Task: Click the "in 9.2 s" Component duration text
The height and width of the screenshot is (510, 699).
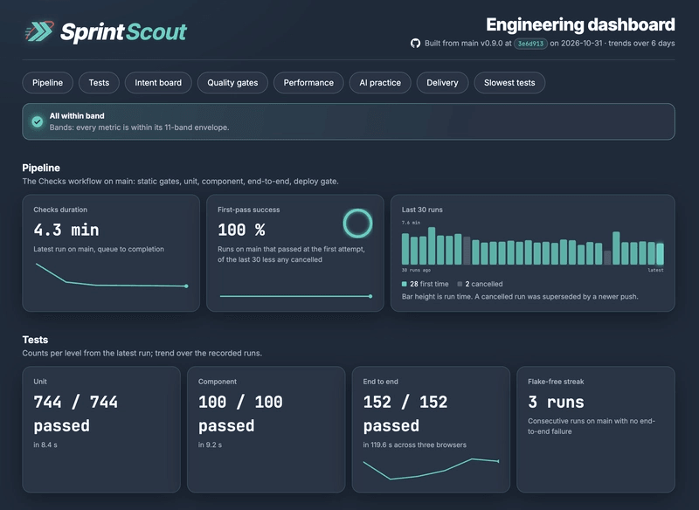Action: point(210,445)
